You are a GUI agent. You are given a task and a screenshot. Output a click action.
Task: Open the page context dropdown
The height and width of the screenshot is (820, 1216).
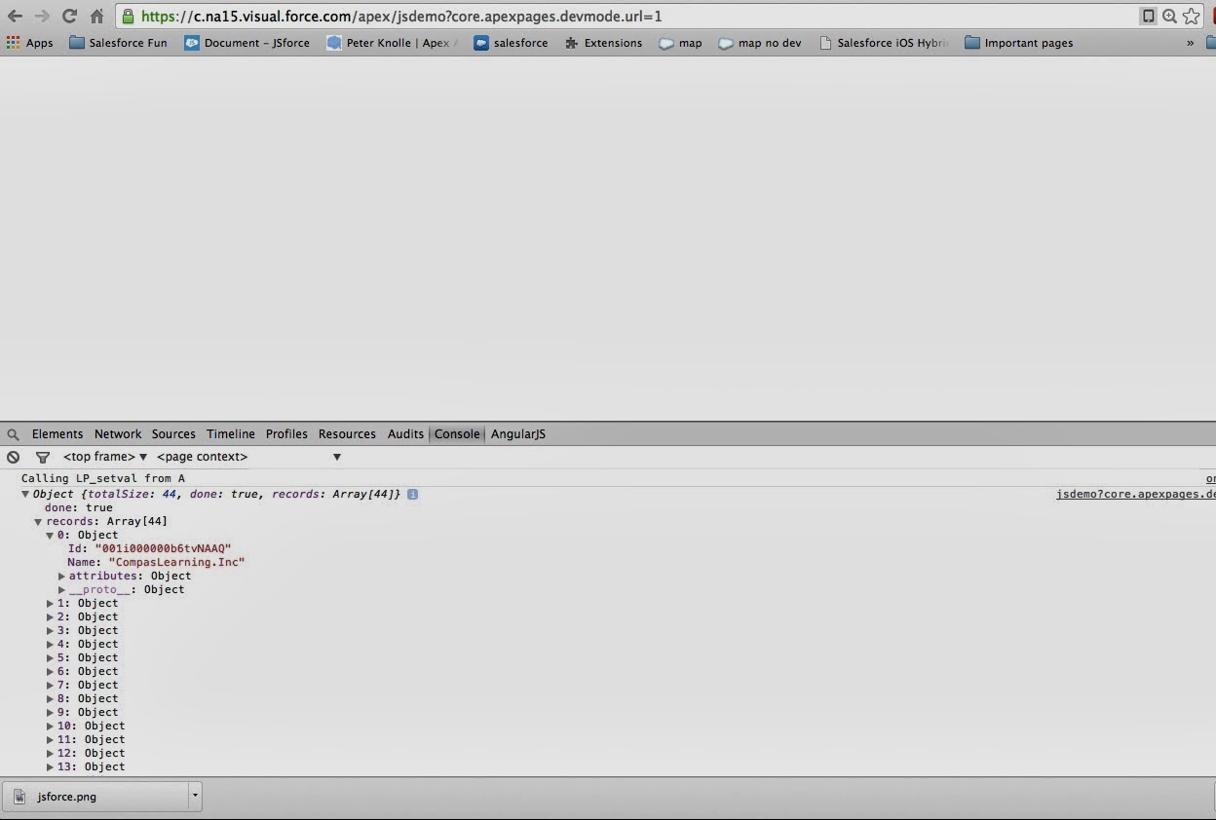click(x=249, y=457)
